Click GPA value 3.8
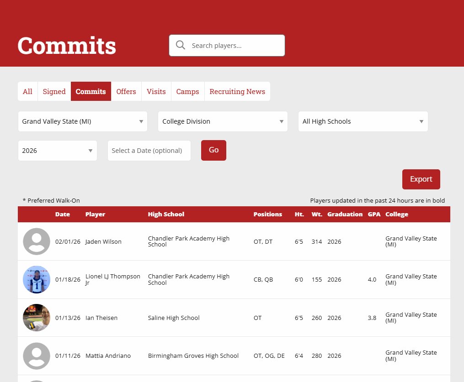Image resolution: width=464 pixels, height=382 pixels. (x=372, y=318)
